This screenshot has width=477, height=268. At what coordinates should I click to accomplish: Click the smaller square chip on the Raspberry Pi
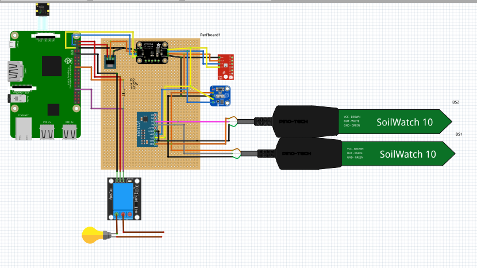53,110
